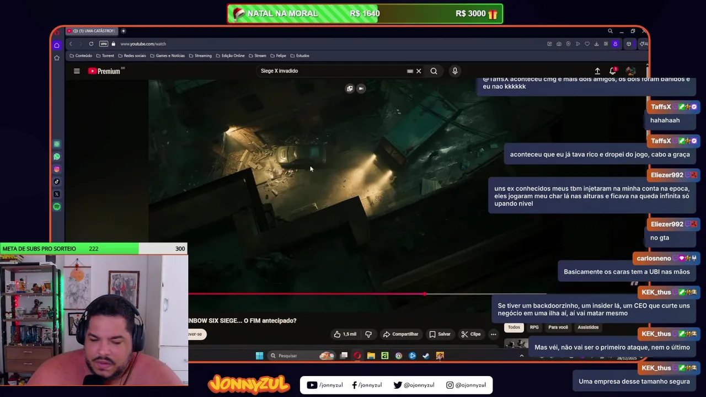Open the Windows Start button
This screenshot has height=397, width=706.
pyautogui.click(x=259, y=356)
